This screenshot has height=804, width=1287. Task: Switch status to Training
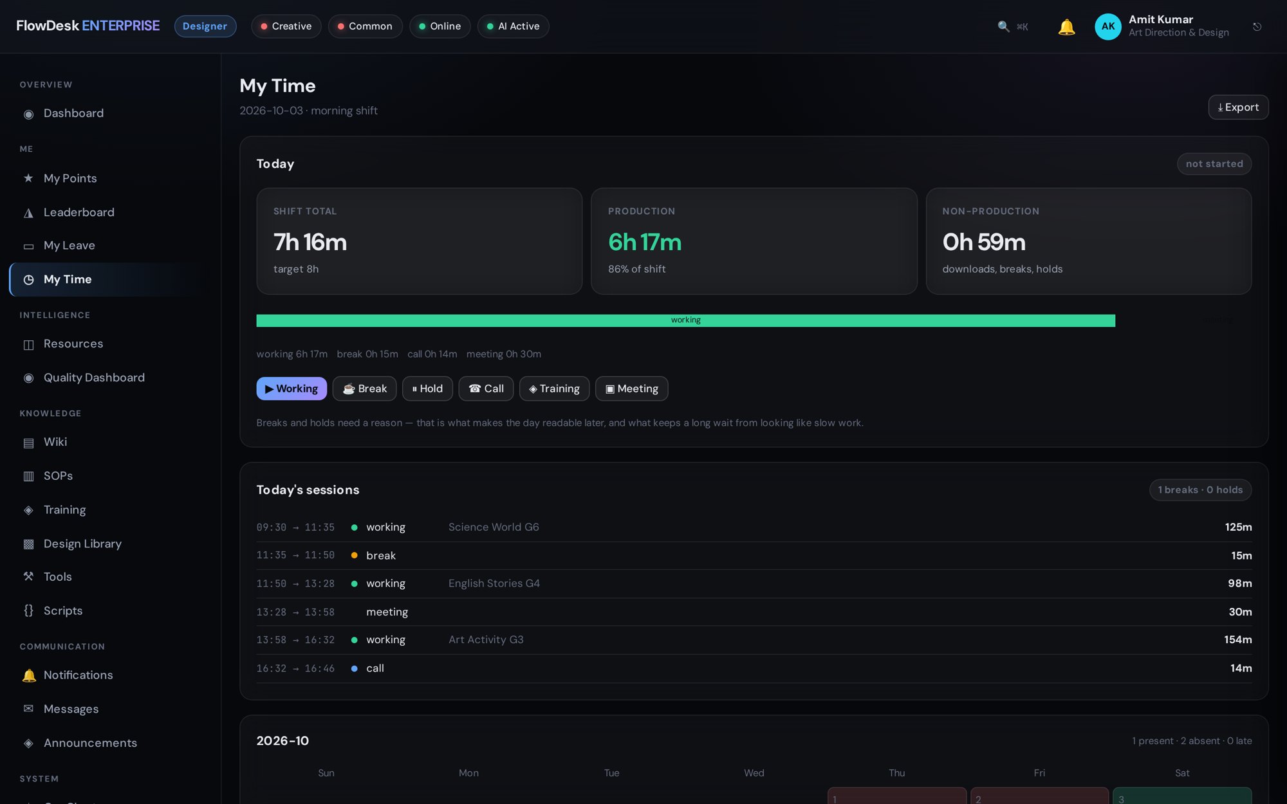click(554, 388)
